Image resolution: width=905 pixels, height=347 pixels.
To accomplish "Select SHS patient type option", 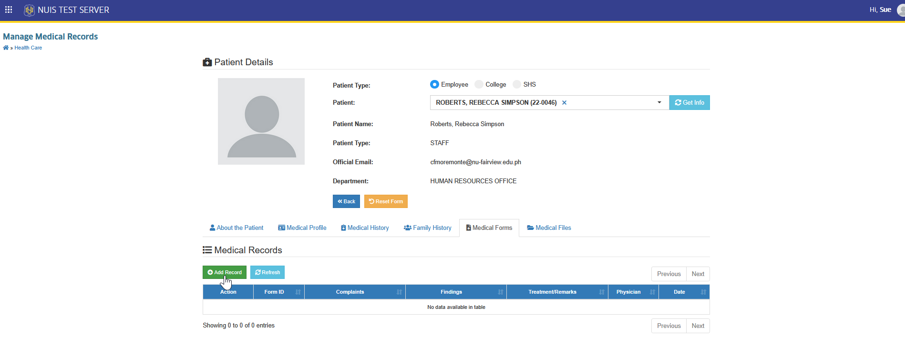I will click(x=517, y=84).
